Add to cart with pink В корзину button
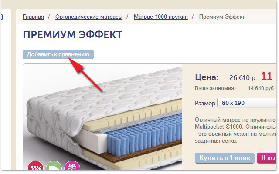 click(x=266, y=158)
